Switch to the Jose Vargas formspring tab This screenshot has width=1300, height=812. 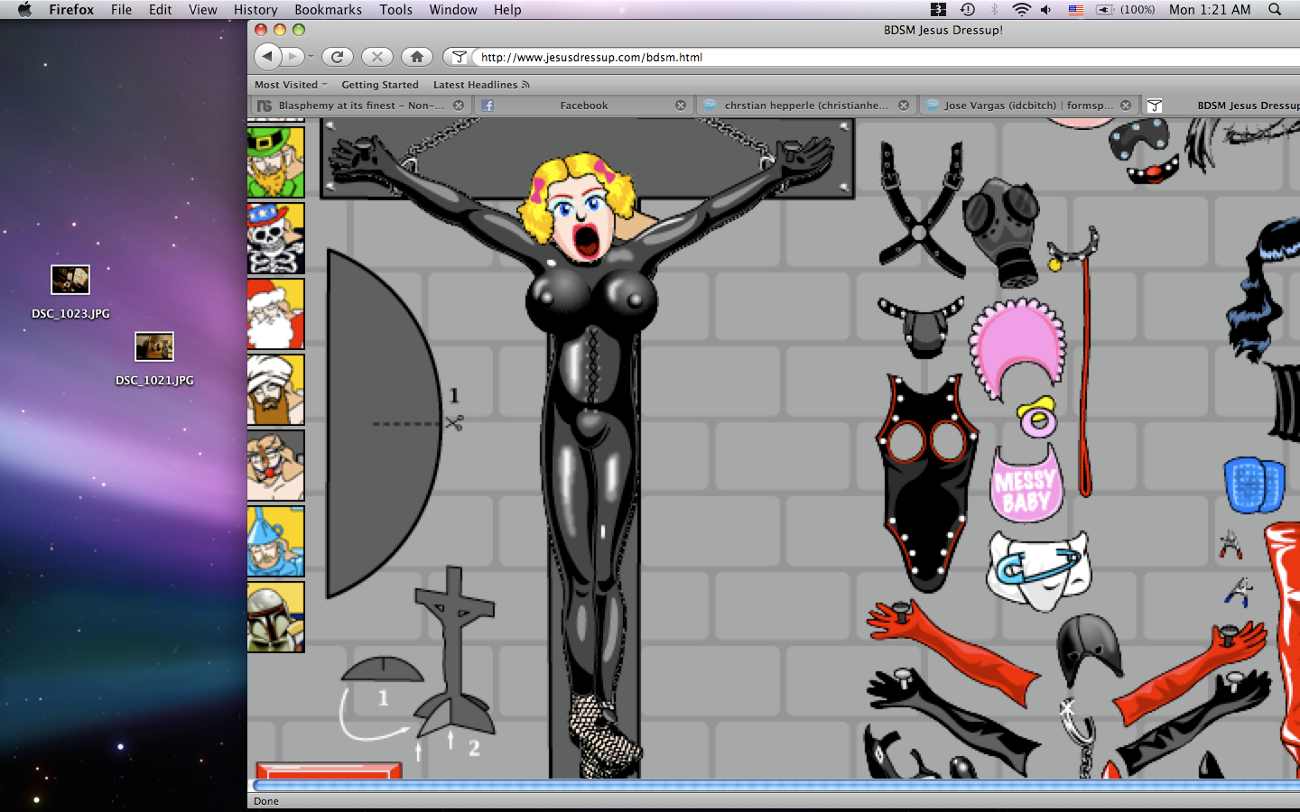coord(1028,106)
